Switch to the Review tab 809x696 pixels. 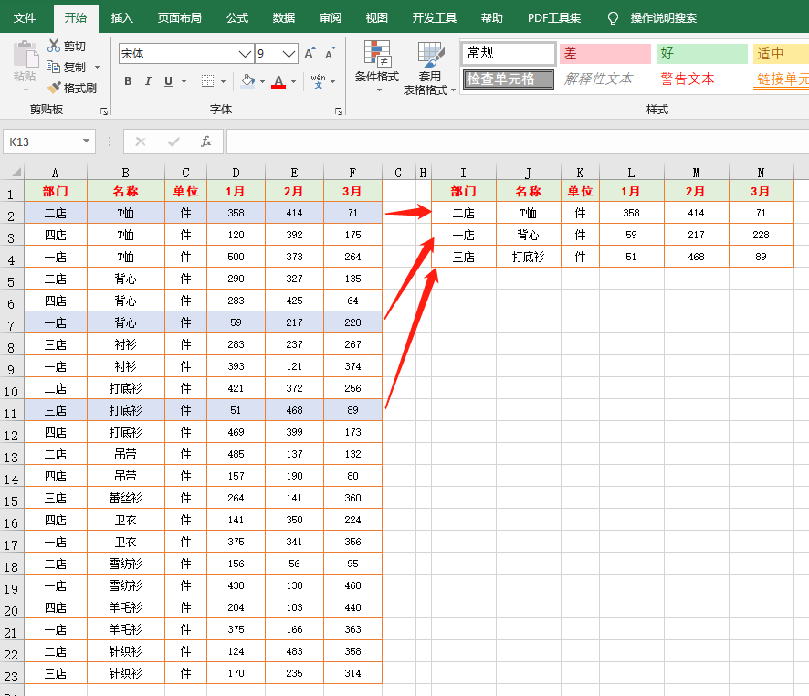coord(331,18)
